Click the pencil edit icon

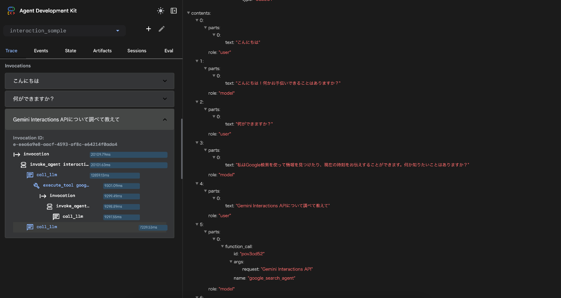click(161, 29)
